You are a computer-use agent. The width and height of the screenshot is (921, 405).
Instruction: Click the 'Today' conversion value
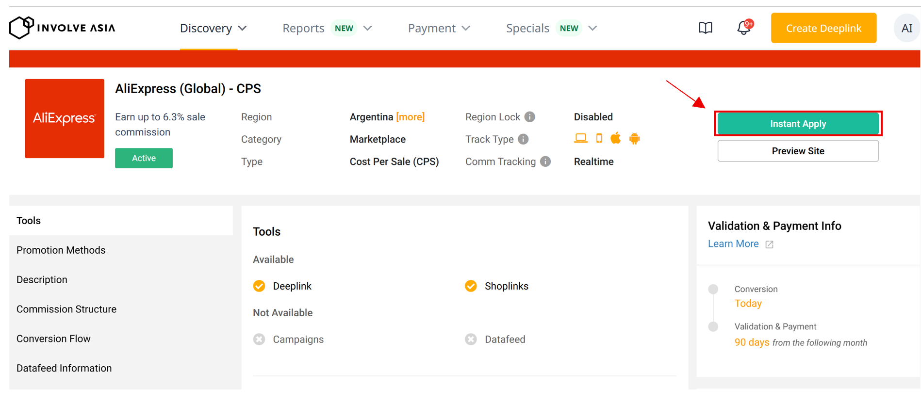click(x=748, y=304)
